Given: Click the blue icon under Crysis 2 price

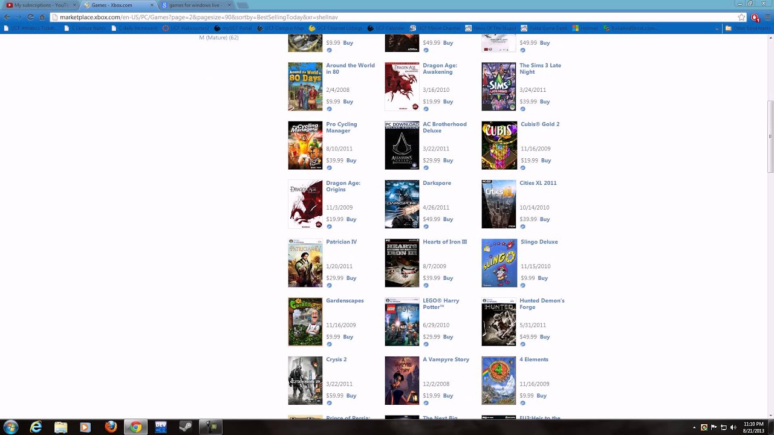Looking at the screenshot, I should click(329, 403).
